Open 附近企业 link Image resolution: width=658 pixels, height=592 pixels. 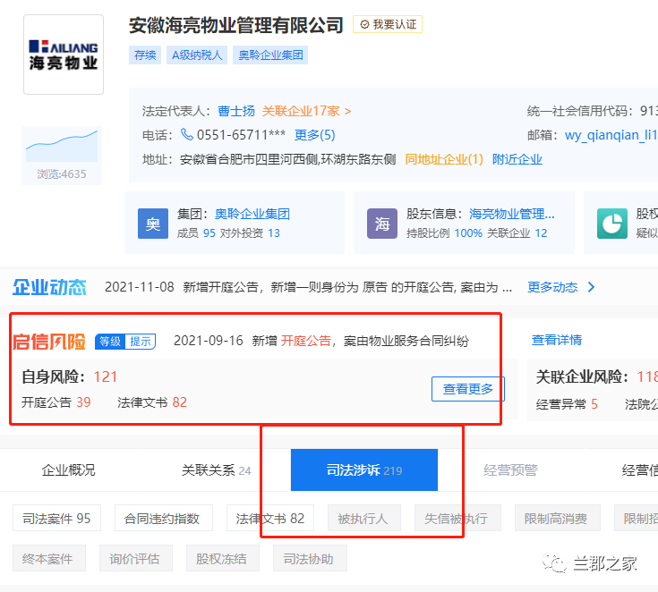[517, 159]
